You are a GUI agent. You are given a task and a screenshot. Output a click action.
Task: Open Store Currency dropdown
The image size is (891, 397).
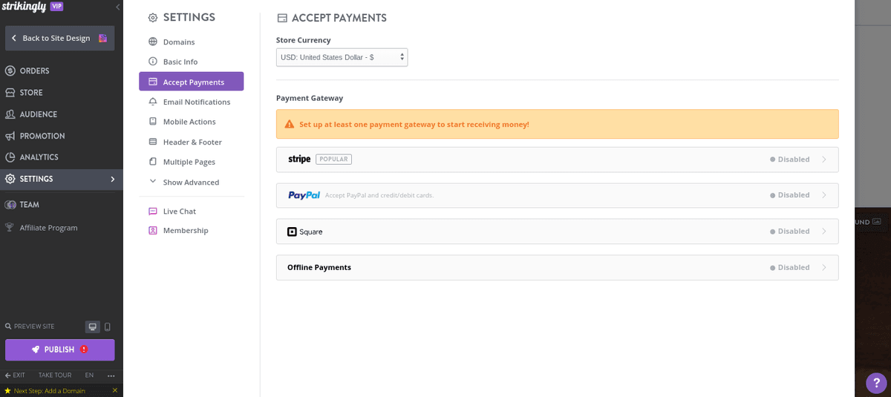coord(342,57)
